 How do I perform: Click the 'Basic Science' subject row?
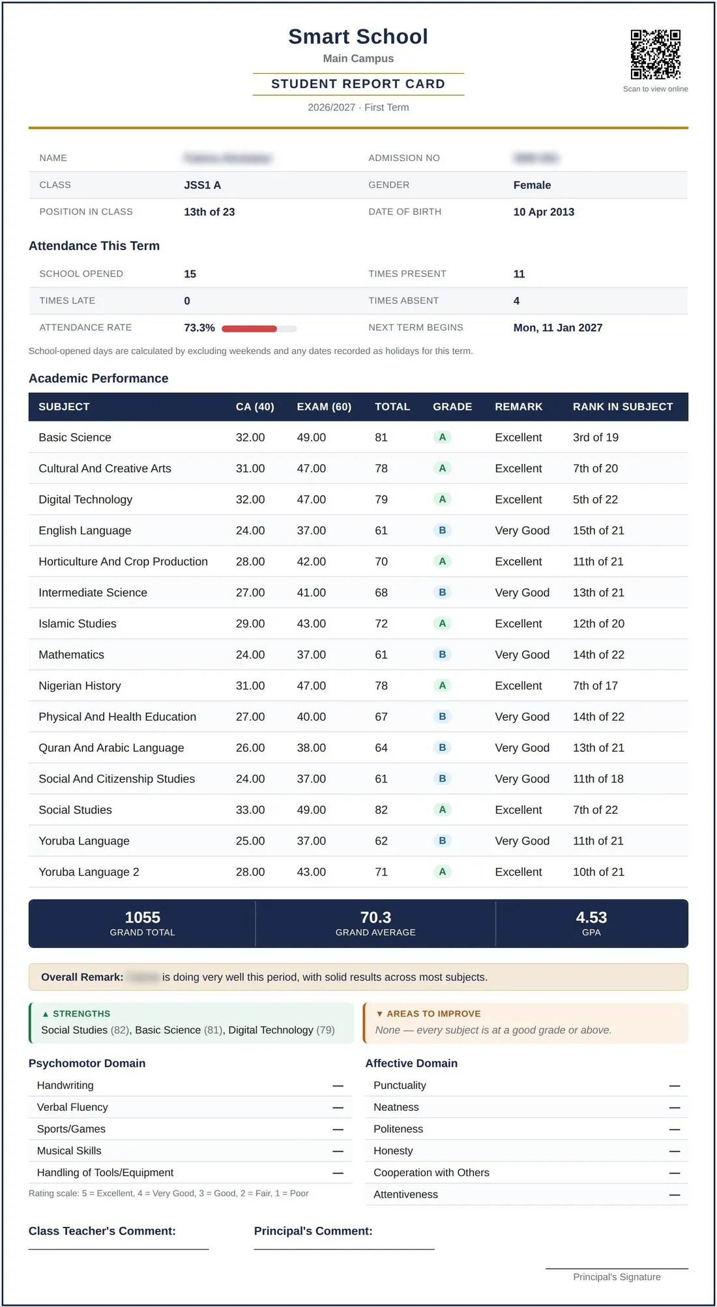click(358, 437)
